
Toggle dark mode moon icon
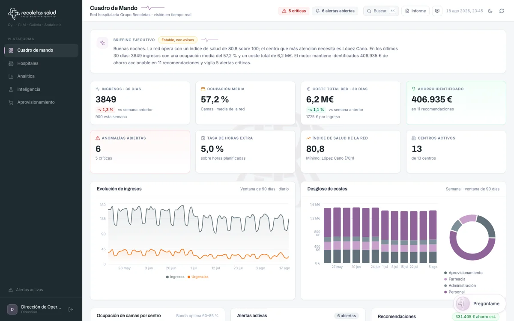coord(490,11)
